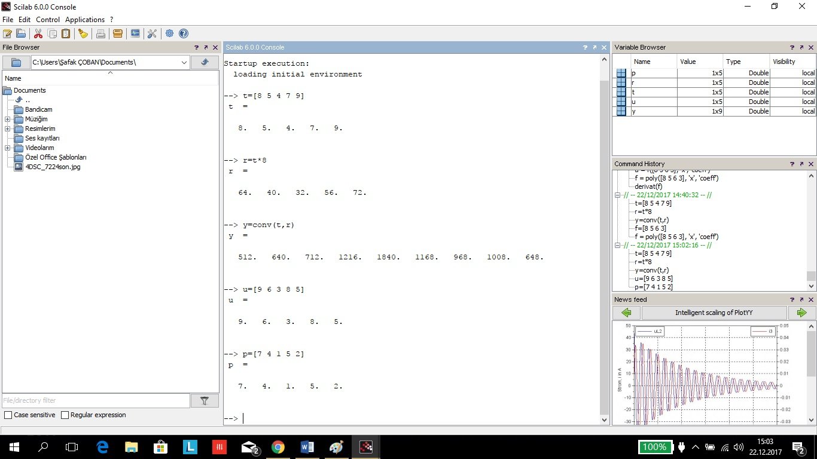Viewport: 817px width, 459px height.
Task: Close the File Browser panel
Action: pyautogui.click(x=215, y=47)
